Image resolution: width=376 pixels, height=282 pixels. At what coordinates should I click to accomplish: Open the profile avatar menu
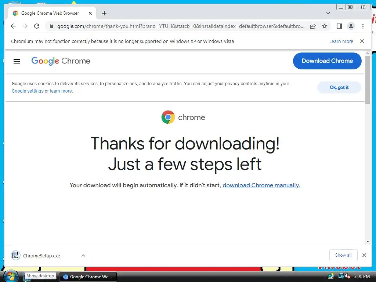point(351,26)
